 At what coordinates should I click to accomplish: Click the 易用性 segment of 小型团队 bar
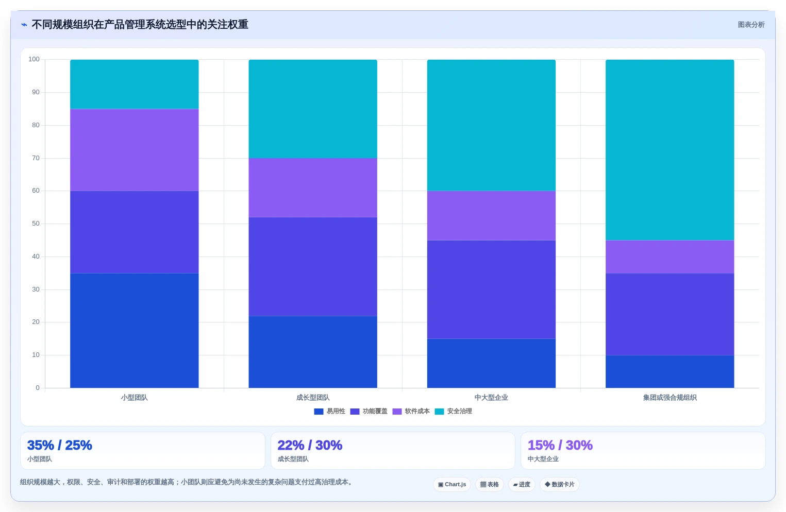pos(135,331)
